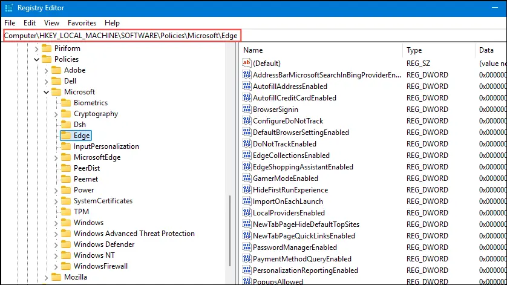The width and height of the screenshot is (507, 285).
Task: Collapse the Microsoft key under Policies
Action: point(47,92)
